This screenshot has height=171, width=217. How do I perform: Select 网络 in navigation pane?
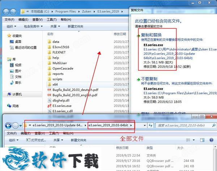[x=13, y=106]
